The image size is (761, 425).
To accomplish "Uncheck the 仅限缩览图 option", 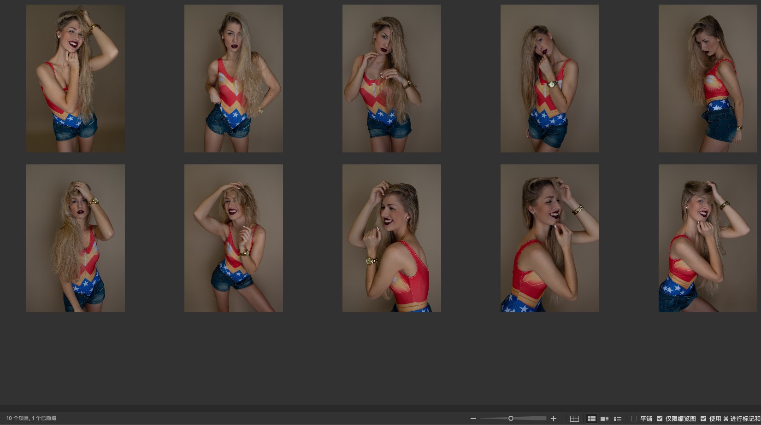I will coord(660,419).
